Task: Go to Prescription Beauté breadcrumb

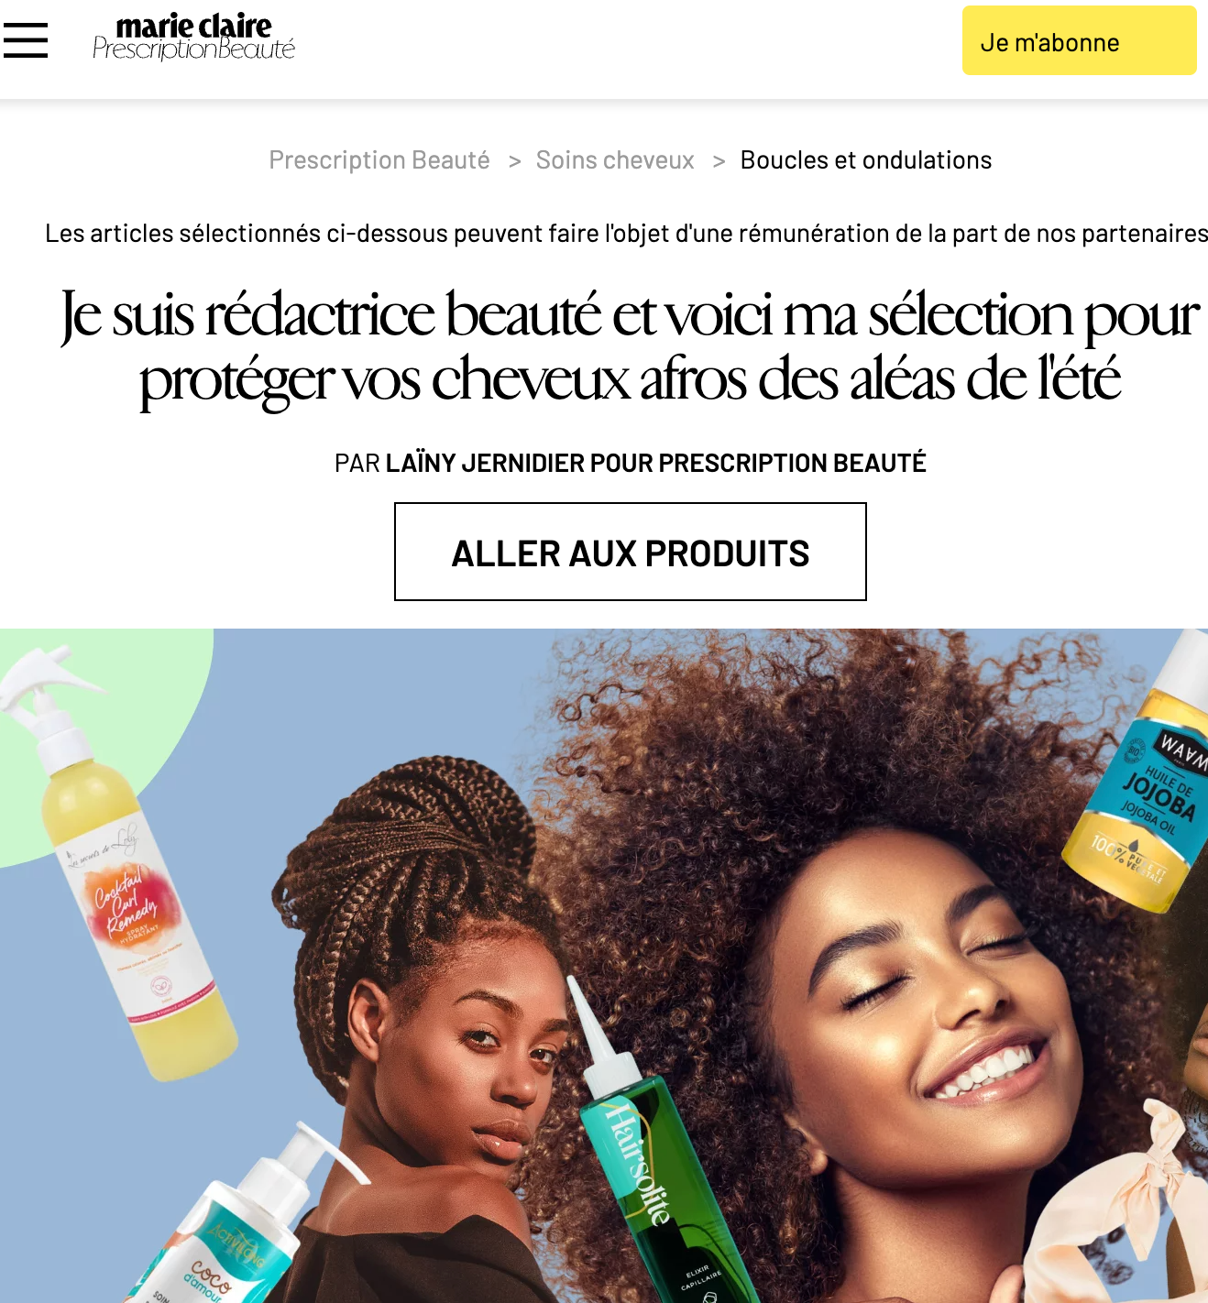Action: tap(379, 160)
